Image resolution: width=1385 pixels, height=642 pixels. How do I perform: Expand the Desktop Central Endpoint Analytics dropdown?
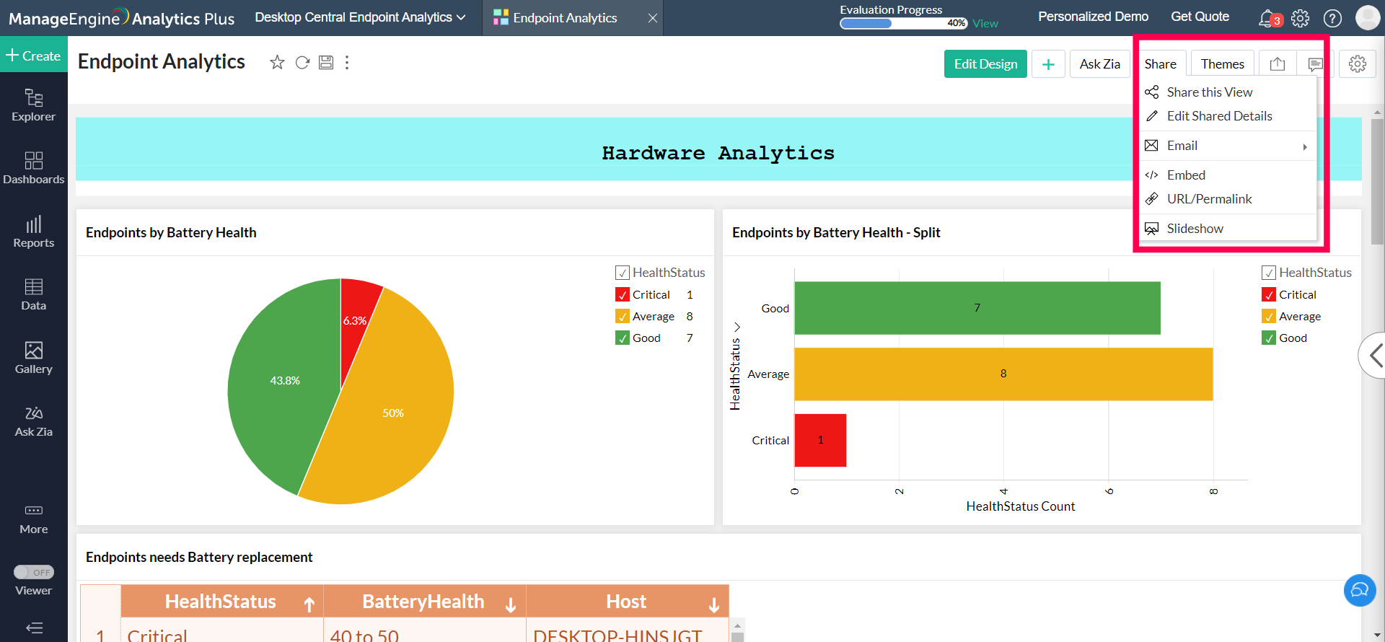tap(360, 17)
